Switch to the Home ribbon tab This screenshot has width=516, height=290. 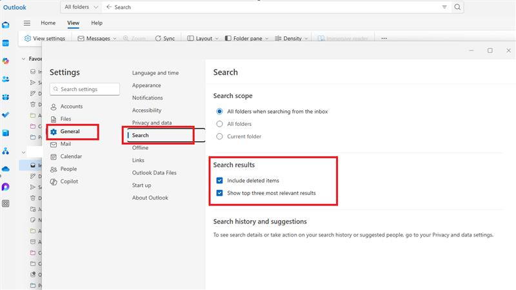point(48,23)
